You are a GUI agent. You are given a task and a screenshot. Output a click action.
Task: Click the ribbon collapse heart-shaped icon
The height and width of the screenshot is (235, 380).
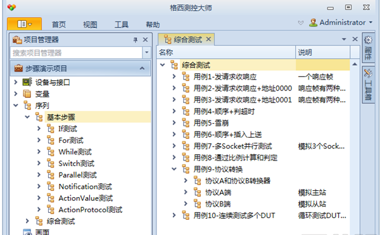click(300, 23)
